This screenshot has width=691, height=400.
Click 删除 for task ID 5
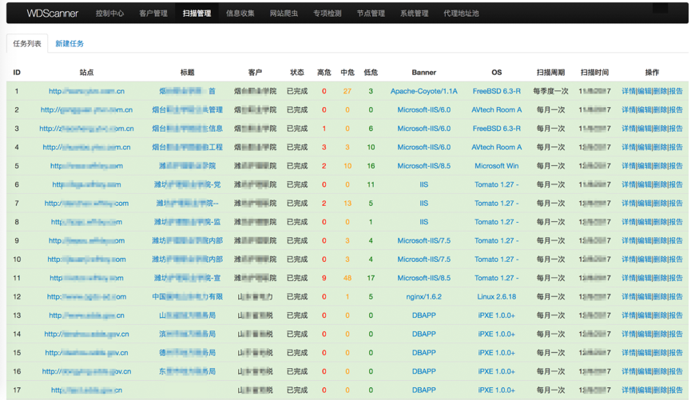(x=660, y=165)
